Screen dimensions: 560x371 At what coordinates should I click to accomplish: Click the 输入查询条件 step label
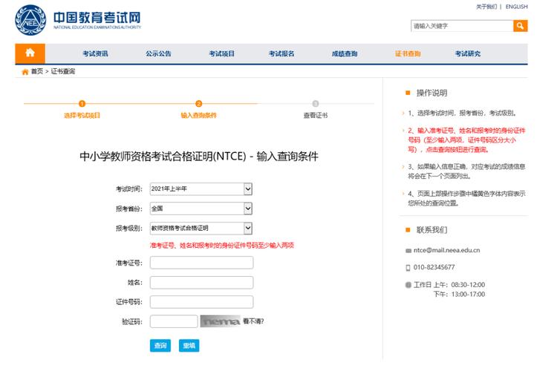pos(199,115)
